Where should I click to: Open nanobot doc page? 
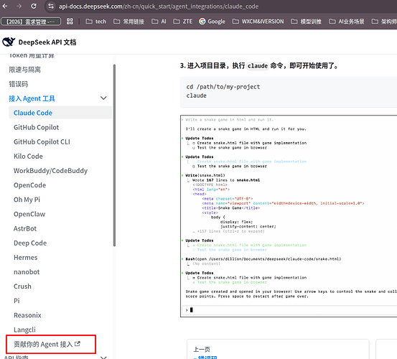[x=27, y=272]
